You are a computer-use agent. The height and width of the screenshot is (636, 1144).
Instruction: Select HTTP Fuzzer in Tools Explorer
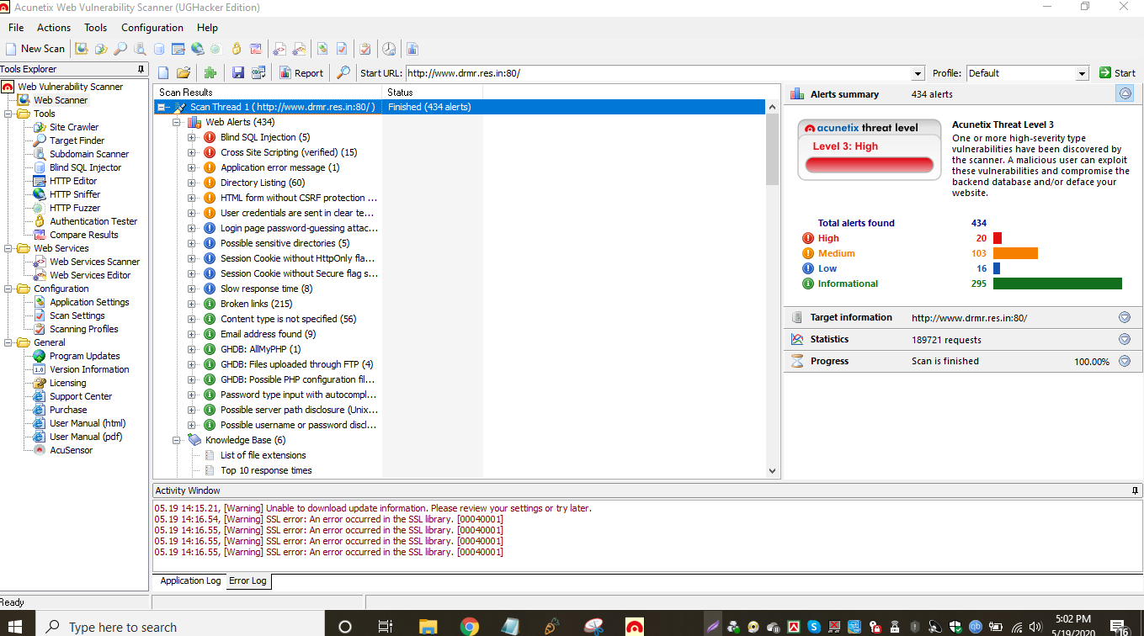click(x=75, y=208)
